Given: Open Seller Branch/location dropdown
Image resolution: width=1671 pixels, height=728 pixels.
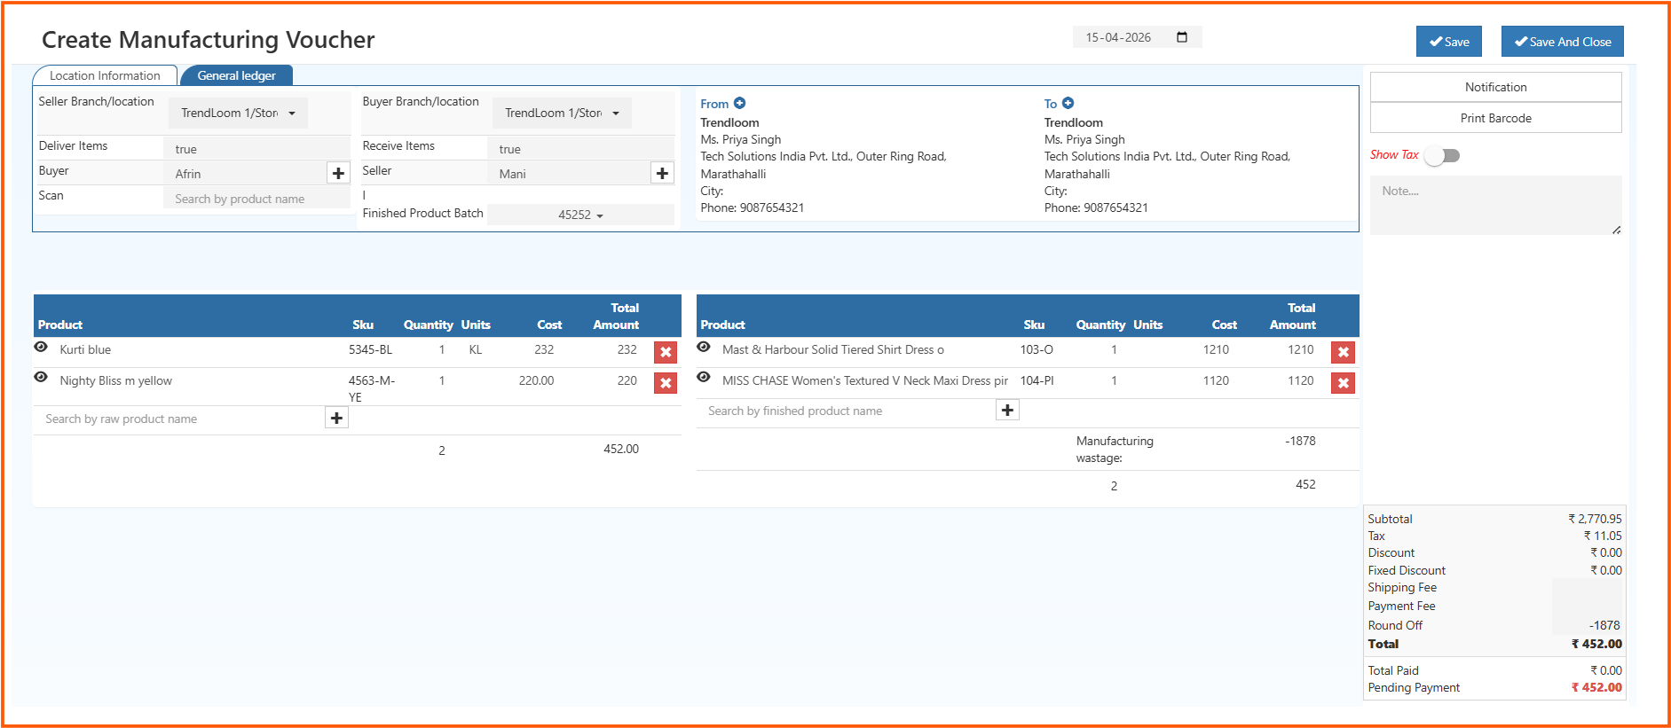Looking at the screenshot, I should click(238, 114).
